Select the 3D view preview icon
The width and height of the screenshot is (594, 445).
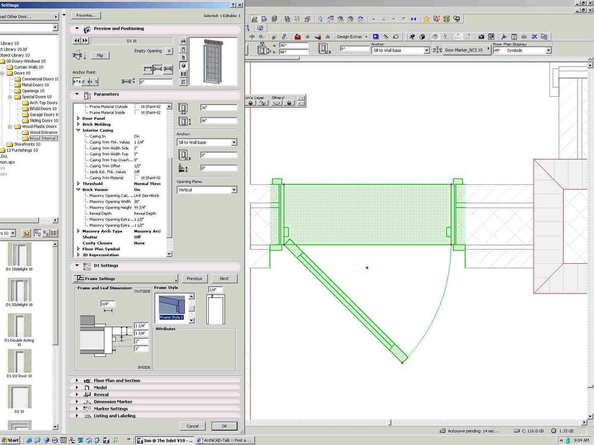183,65
